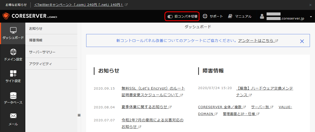The width and height of the screenshot is (315, 132).
Task: Open ドメイン設定 globe icon in sidebar
Action: point(13,52)
